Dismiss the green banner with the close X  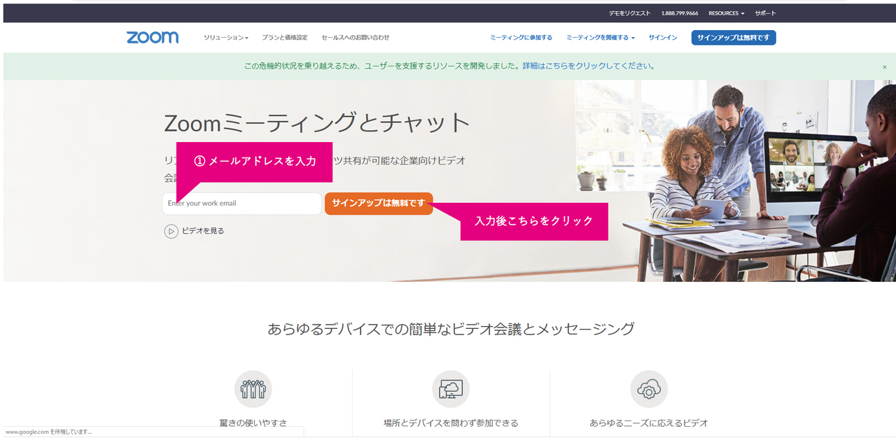884,67
